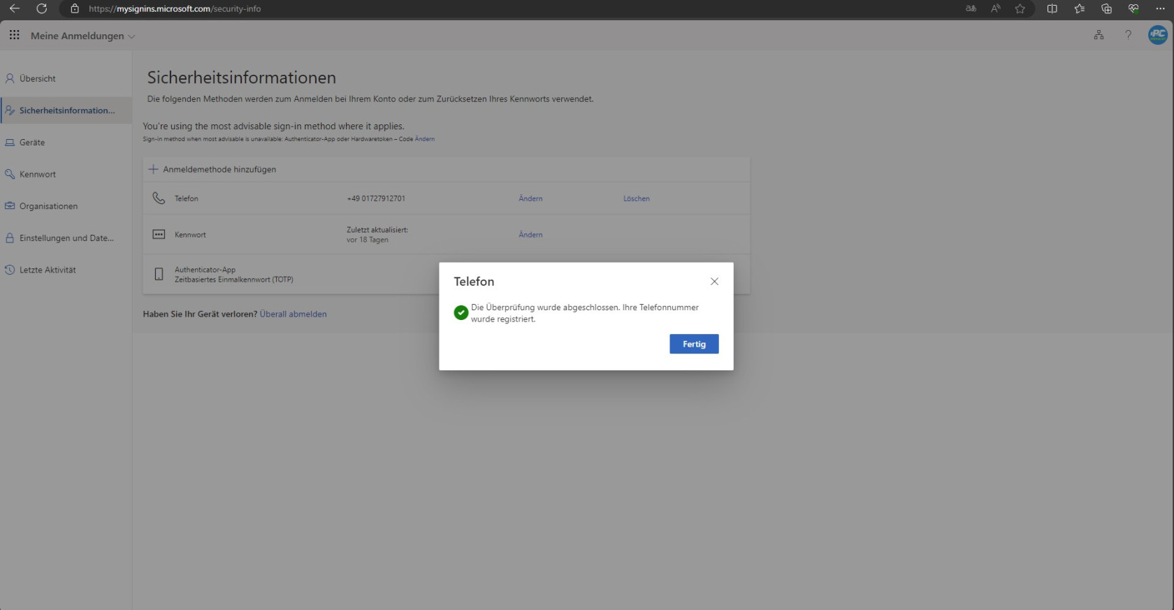Open the help question mark icon
Screen dimensions: 1174x610
click(x=1128, y=35)
